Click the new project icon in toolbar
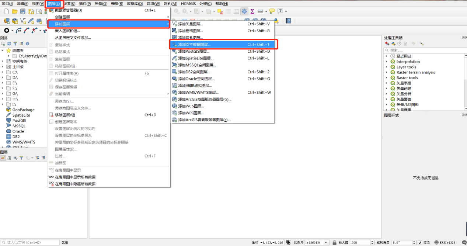This screenshot has width=467, height=246. pyautogui.click(x=6, y=11)
